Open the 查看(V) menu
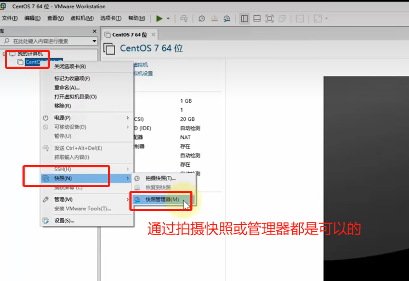This screenshot has width=409, height=281. click(x=55, y=18)
